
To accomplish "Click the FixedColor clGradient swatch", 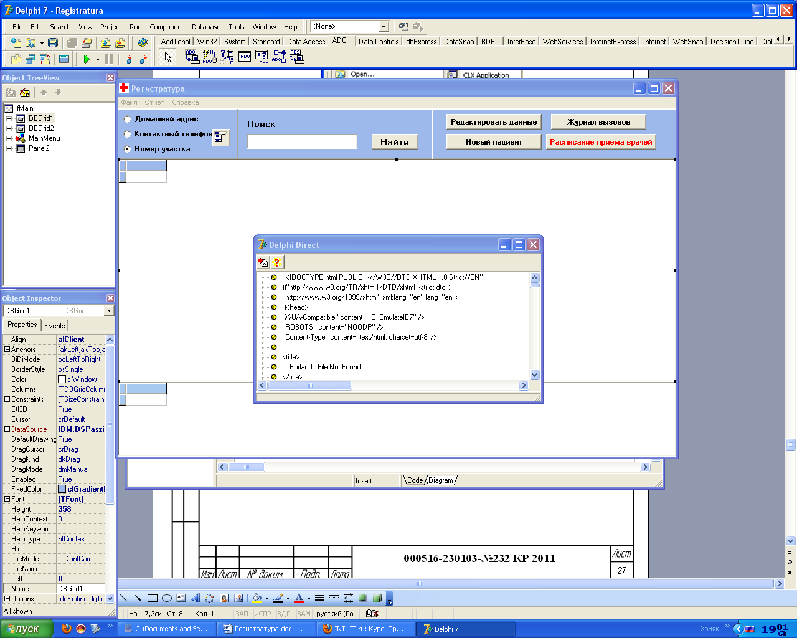I will click(x=62, y=489).
